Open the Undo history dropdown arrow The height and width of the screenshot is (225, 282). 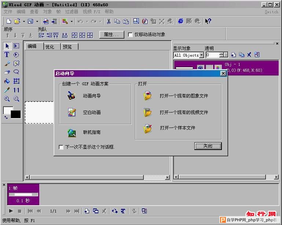[x=87, y=22]
